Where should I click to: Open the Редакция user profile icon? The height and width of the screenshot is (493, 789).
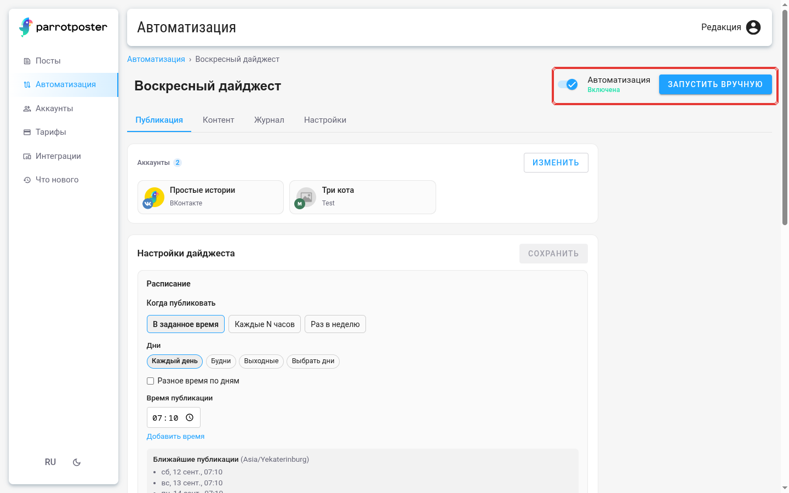click(x=753, y=27)
